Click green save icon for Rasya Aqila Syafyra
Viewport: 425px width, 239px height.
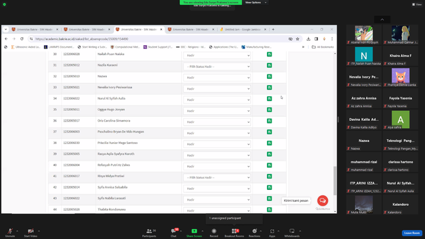click(x=269, y=155)
